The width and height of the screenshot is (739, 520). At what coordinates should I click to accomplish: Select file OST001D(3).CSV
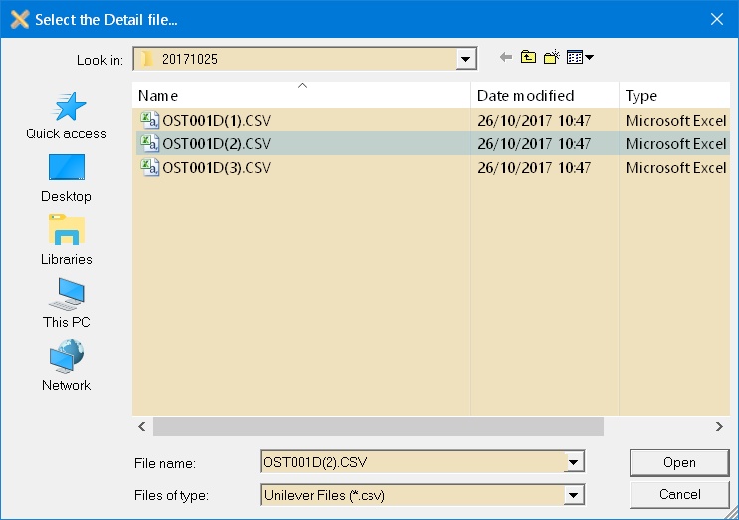pyautogui.click(x=216, y=168)
